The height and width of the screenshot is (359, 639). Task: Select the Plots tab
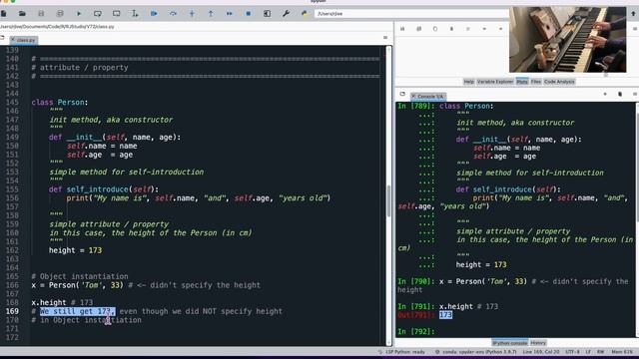[x=522, y=82]
